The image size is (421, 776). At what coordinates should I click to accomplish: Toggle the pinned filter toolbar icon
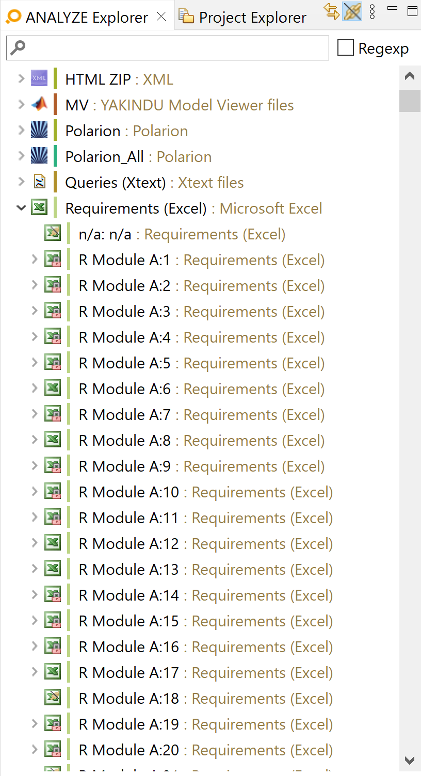[x=352, y=11]
